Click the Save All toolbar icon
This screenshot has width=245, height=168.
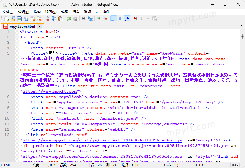point(26,19)
